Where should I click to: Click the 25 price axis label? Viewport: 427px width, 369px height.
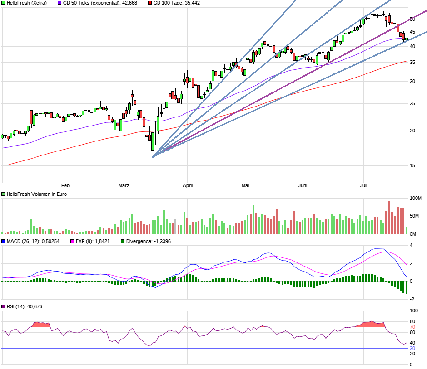point(412,103)
